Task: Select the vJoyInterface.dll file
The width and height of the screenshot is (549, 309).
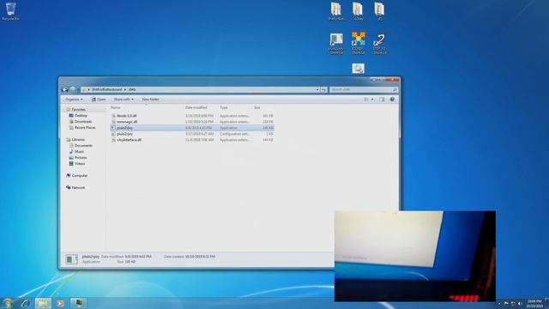Action: 192,140
